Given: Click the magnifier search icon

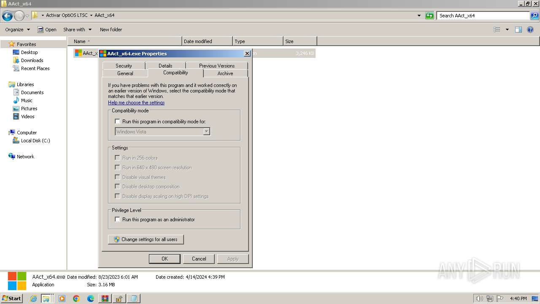Looking at the screenshot, I should coord(535,16).
